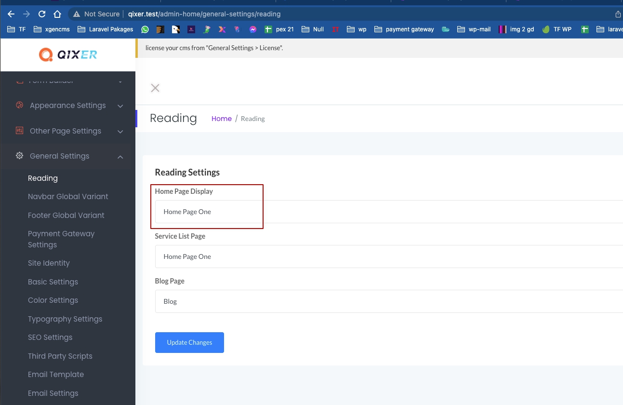This screenshot has width=623, height=405.
Task: Click the browser back arrow
Action: [x=11, y=14]
